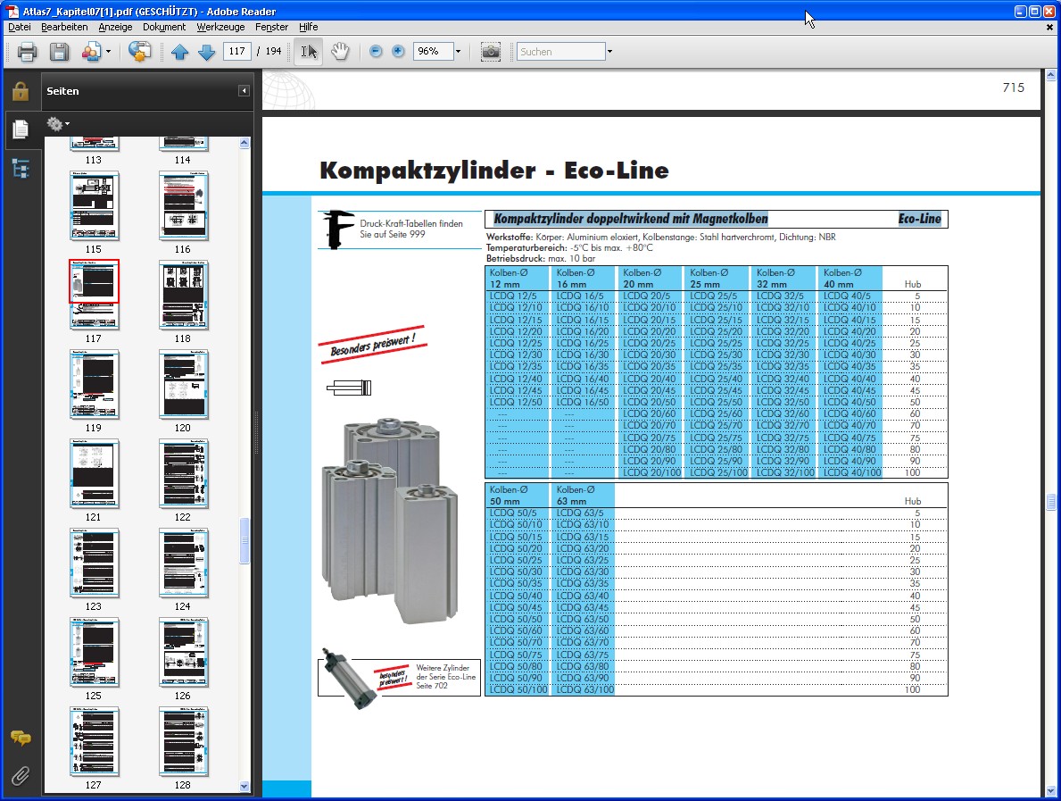Select page thumbnail 121
1061x801 pixels.
click(94, 474)
